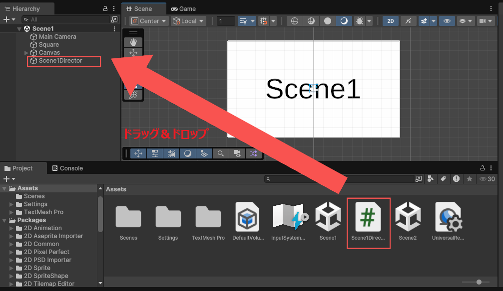The width and height of the screenshot is (503, 291).
Task: Open the Scene2 scene asset
Action: pos(408,222)
